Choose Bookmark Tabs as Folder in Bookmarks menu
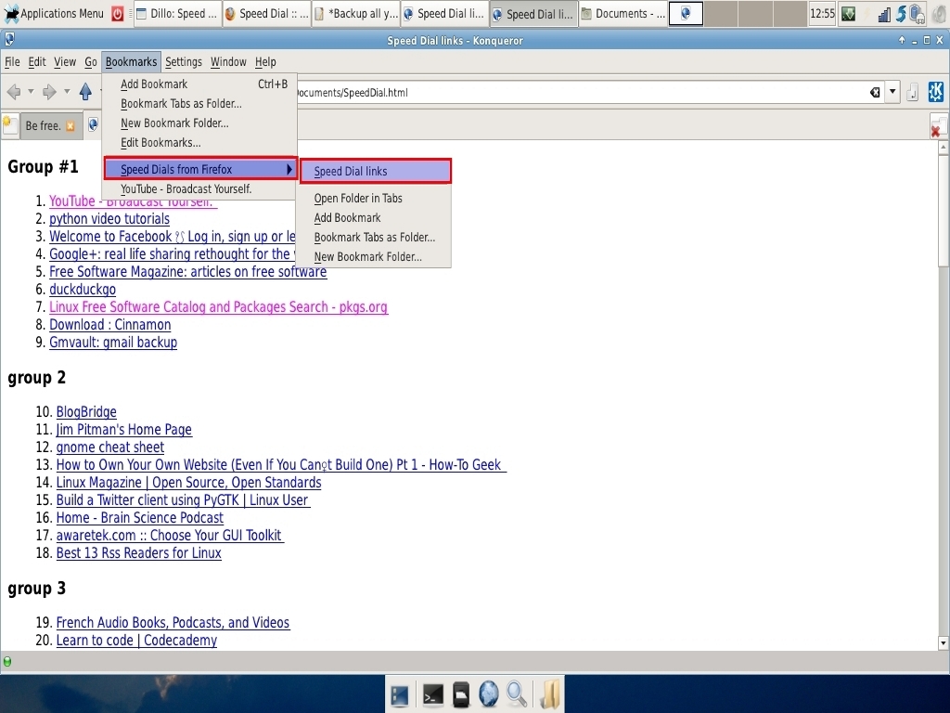The height and width of the screenshot is (713, 950). point(200,104)
